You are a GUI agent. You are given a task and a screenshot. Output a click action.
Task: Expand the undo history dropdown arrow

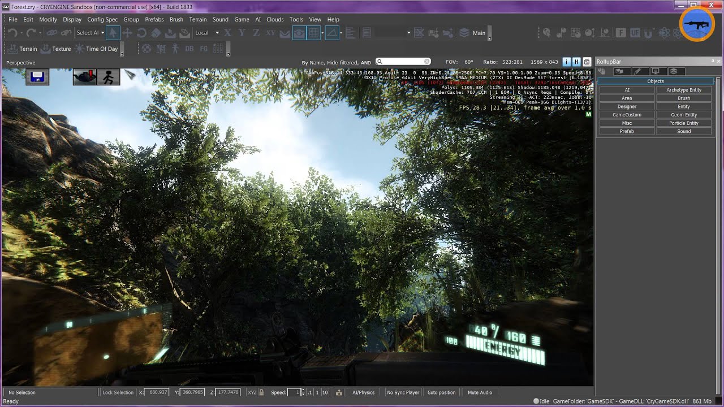coord(20,33)
